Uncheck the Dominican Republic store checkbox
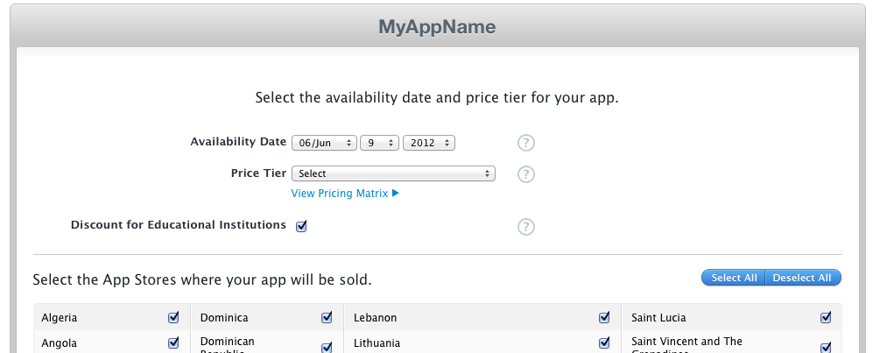Viewport: 894px width, 353px height. pyautogui.click(x=327, y=347)
